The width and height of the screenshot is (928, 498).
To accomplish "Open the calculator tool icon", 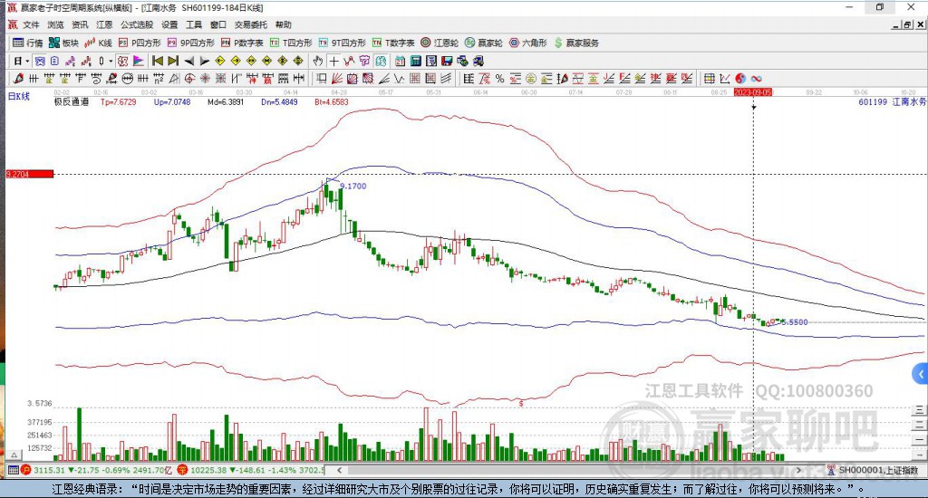I will point(415,61).
